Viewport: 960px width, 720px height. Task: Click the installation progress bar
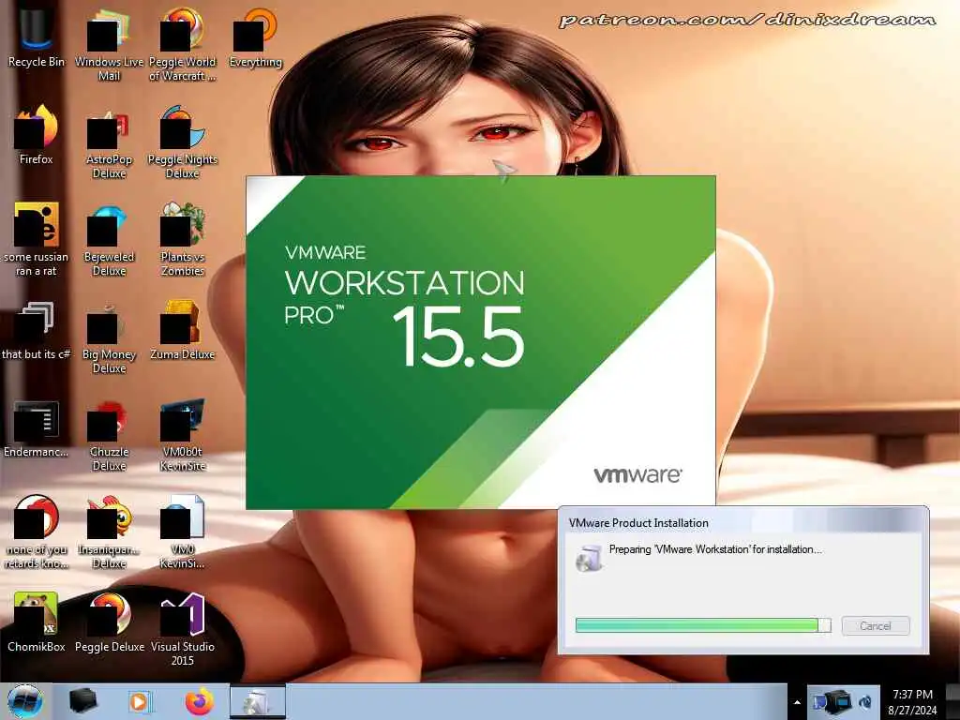[703, 625]
